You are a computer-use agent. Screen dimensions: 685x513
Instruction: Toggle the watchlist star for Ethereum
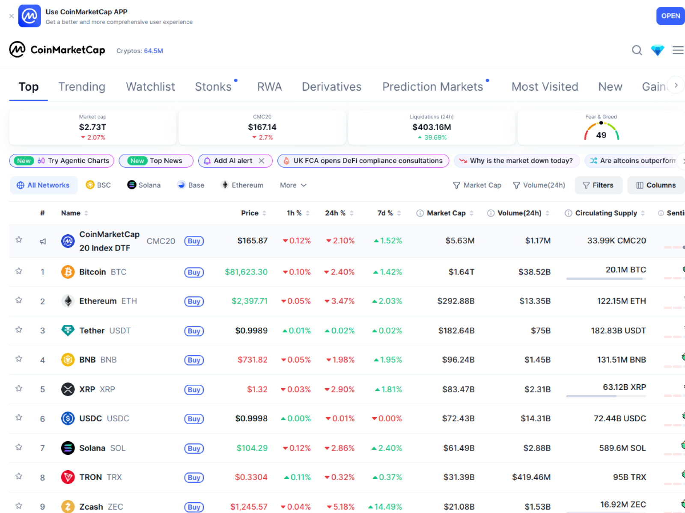click(x=19, y=300)
